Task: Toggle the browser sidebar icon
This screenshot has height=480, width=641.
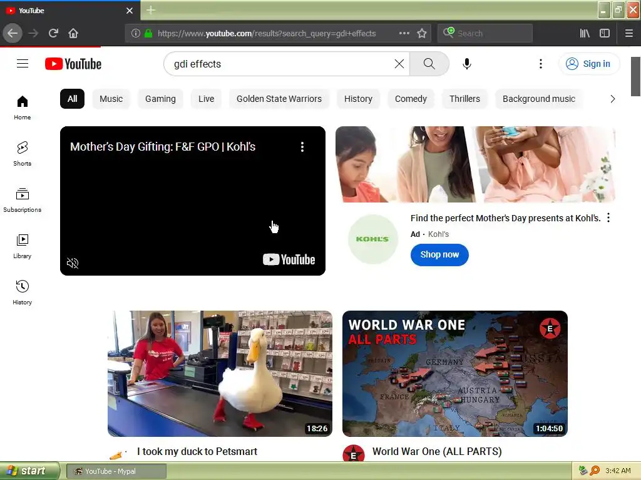Action: point(605,34)
